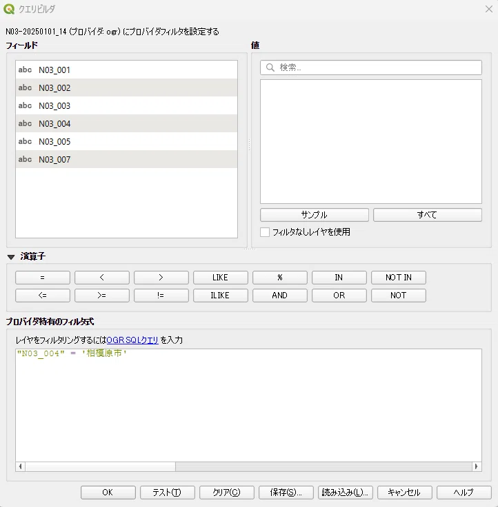
Task: Load all values with すべて button
Action: pos(428,215)
